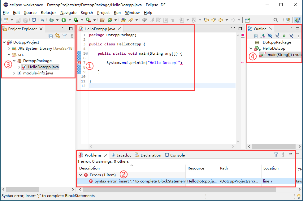This screenshot has height=201, width=303.
Task: Click the search magnifier icon in toolbar
Action: [275, 20]
